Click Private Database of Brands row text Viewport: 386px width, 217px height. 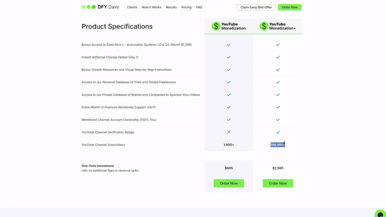[140, 95]
